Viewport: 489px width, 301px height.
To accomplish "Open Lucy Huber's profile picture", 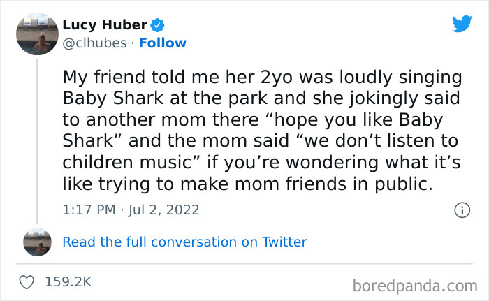I will 37,33.
